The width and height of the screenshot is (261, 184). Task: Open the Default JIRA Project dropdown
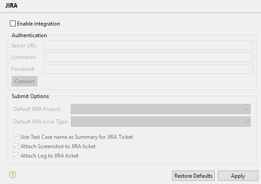click(161, 109)
